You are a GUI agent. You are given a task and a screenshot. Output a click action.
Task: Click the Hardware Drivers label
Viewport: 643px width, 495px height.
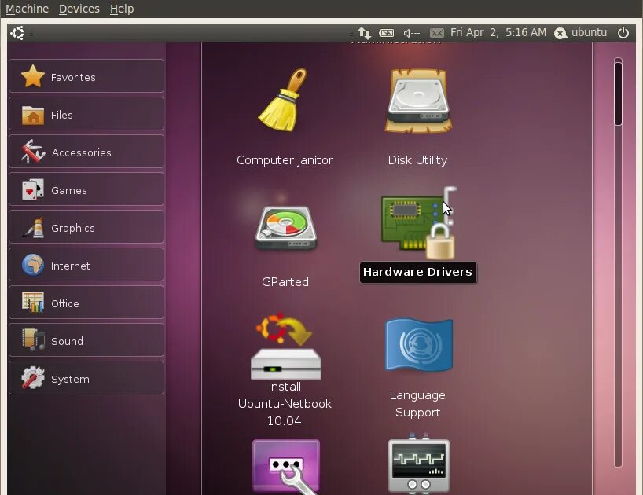pyautogui.click(x=418, y=272)
